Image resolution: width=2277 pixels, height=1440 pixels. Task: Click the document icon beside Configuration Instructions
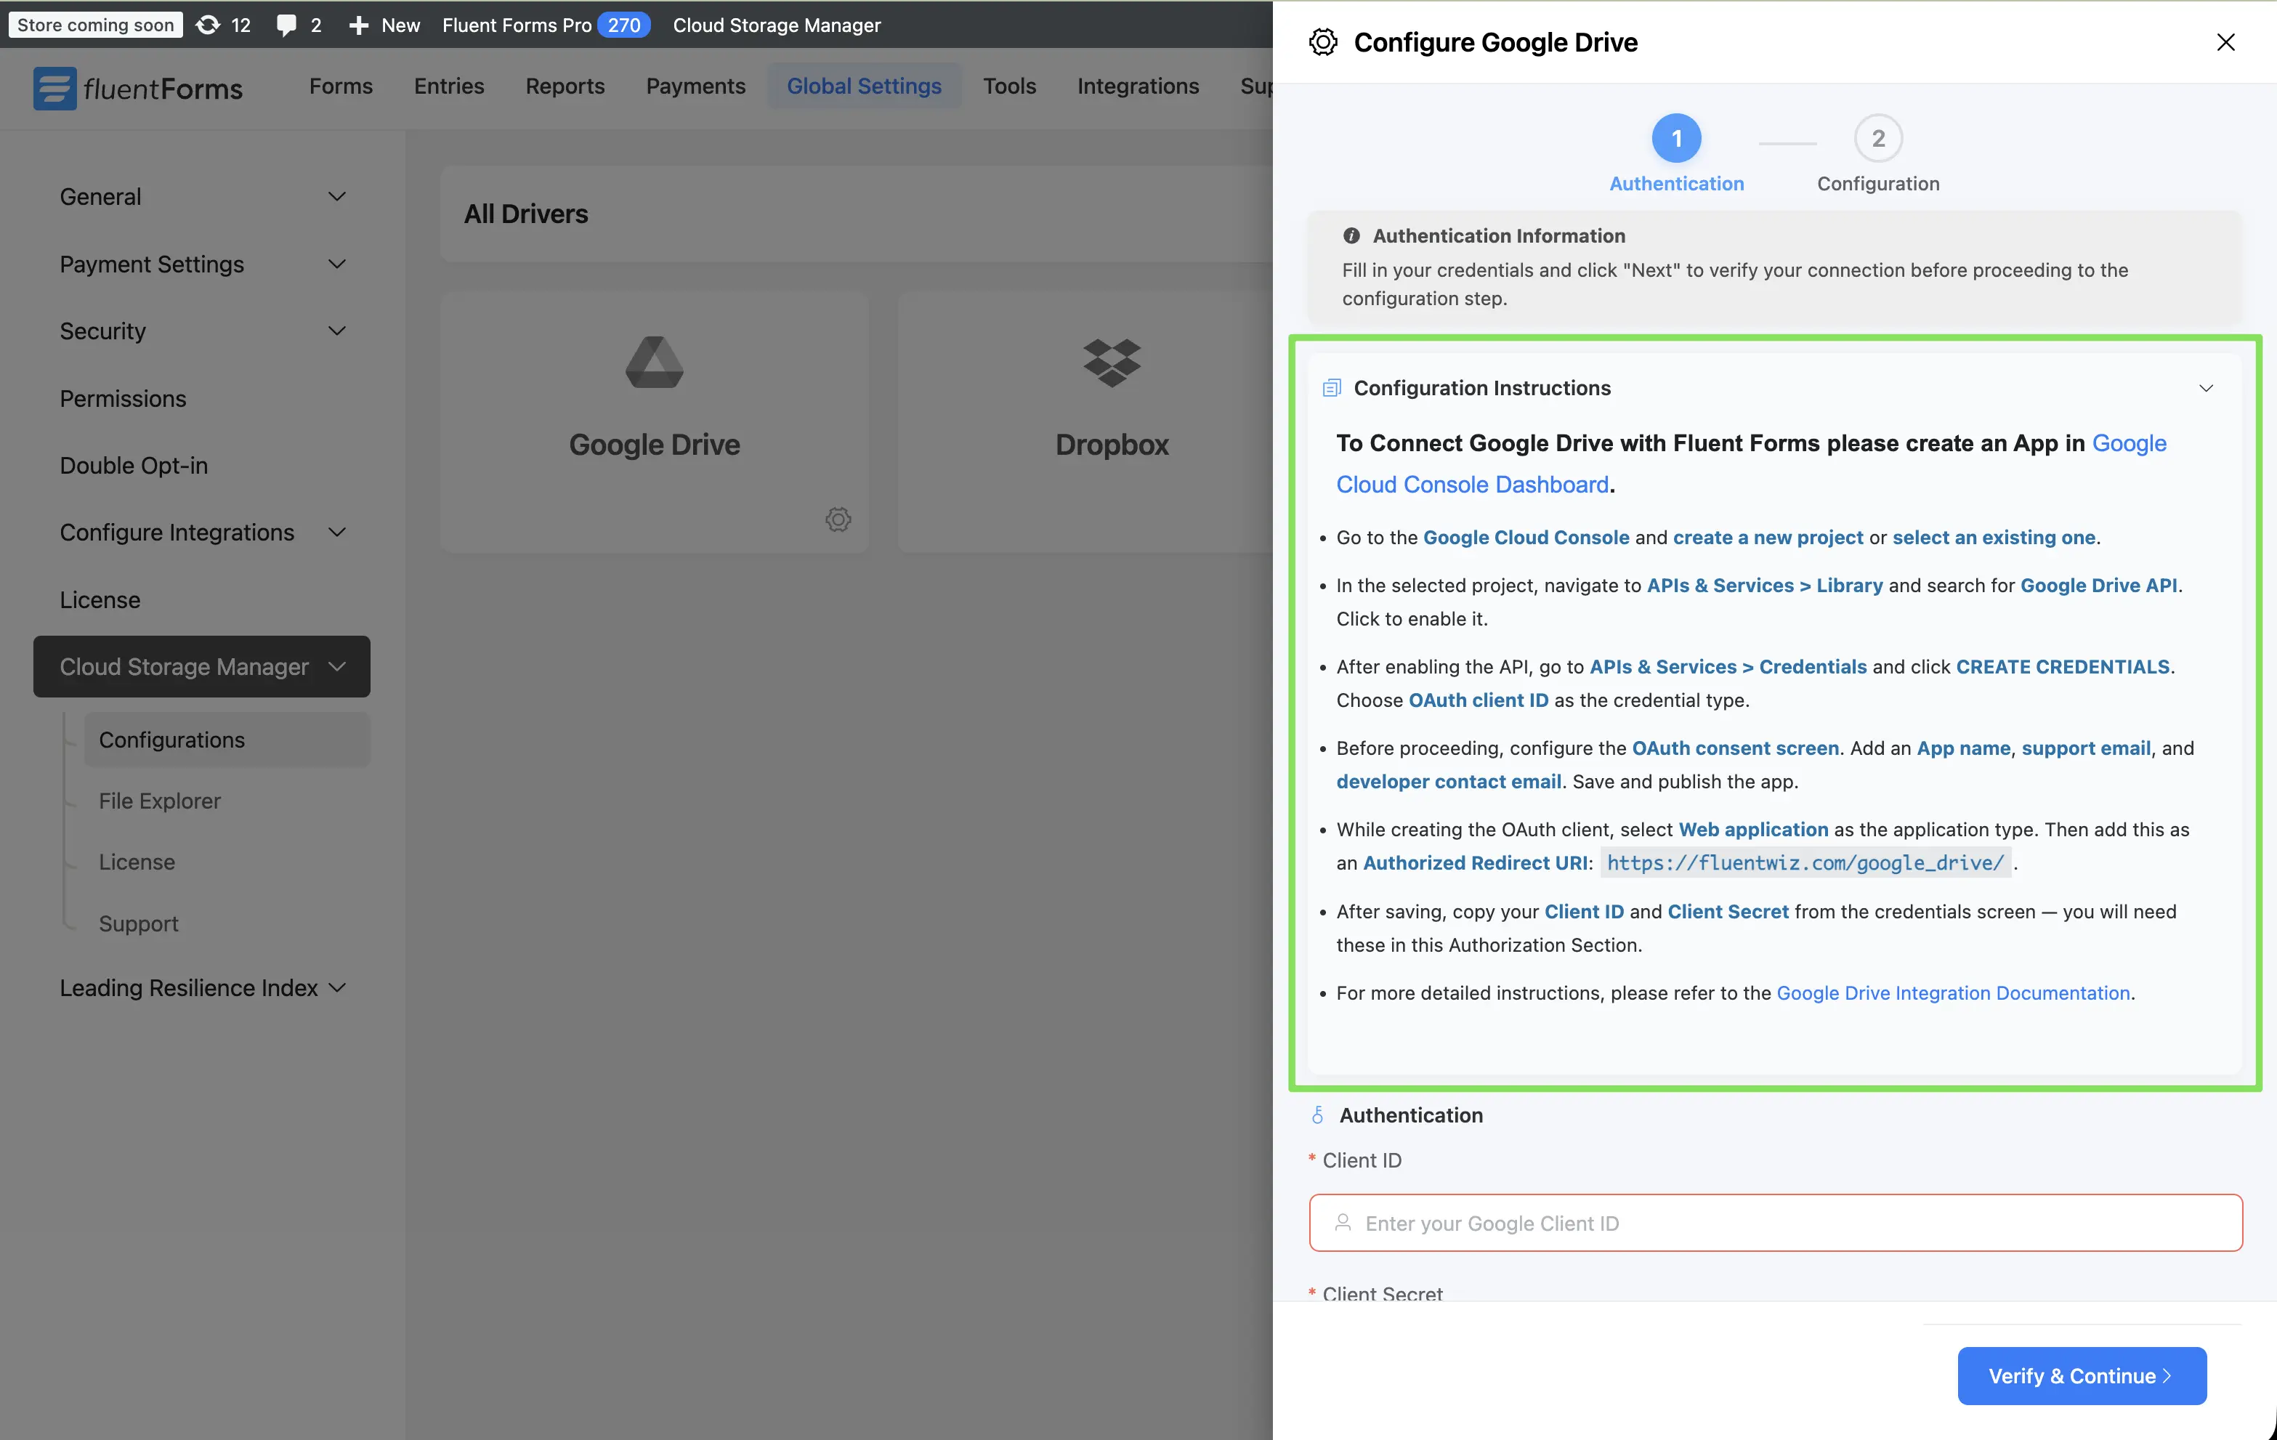(x=1332, y=387)
